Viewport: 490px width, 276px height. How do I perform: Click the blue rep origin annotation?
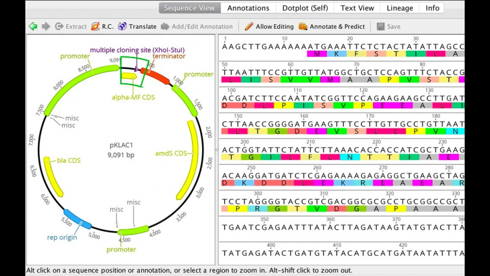point(78,219)
